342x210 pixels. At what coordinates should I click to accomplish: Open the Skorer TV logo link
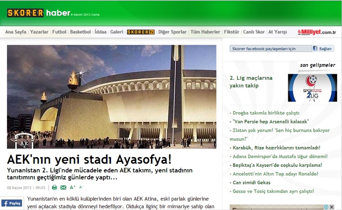pos(141,32)
